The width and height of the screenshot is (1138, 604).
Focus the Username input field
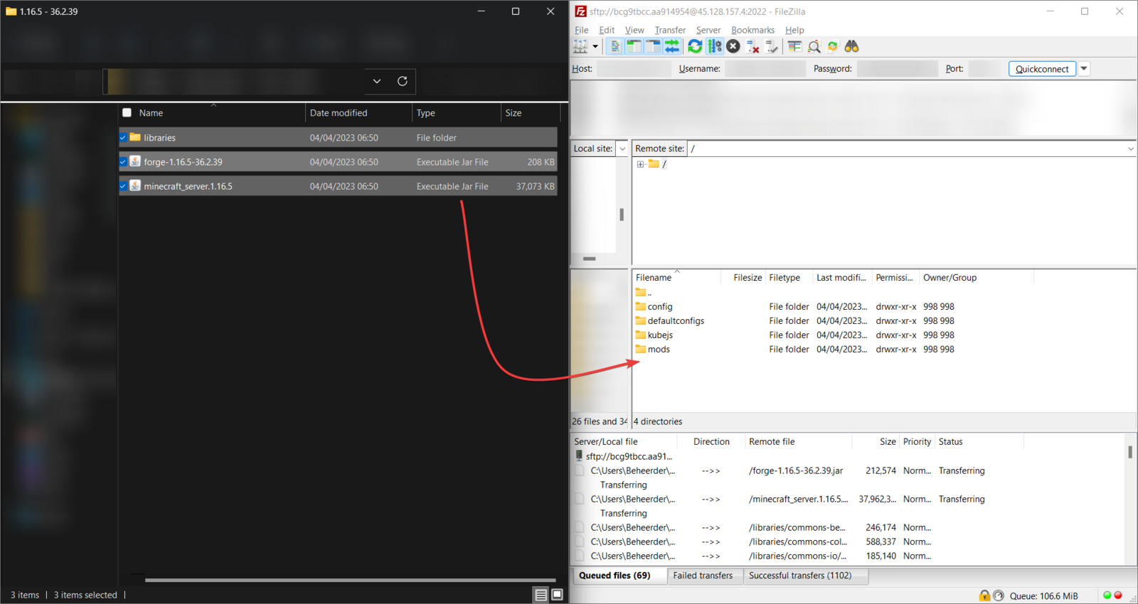pyautogui.click(x=765, y=69)
